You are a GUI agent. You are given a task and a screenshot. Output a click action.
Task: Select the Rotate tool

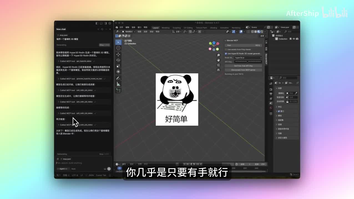[x=118, y=60]
